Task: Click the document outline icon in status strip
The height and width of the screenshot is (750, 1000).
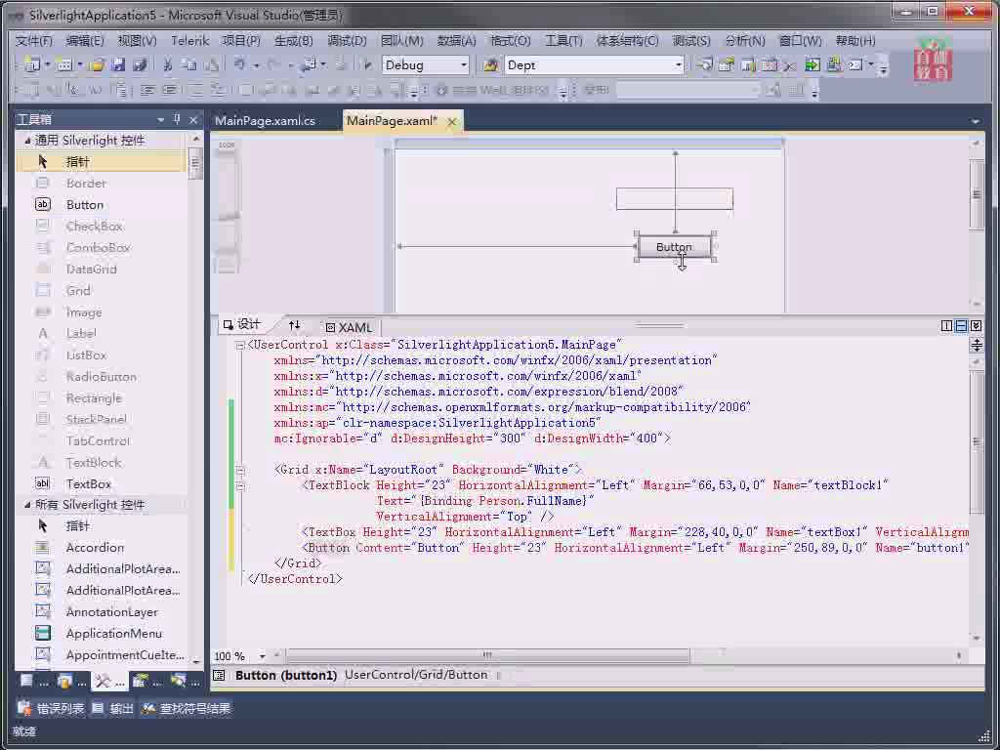Action: [x=219, y=675]
